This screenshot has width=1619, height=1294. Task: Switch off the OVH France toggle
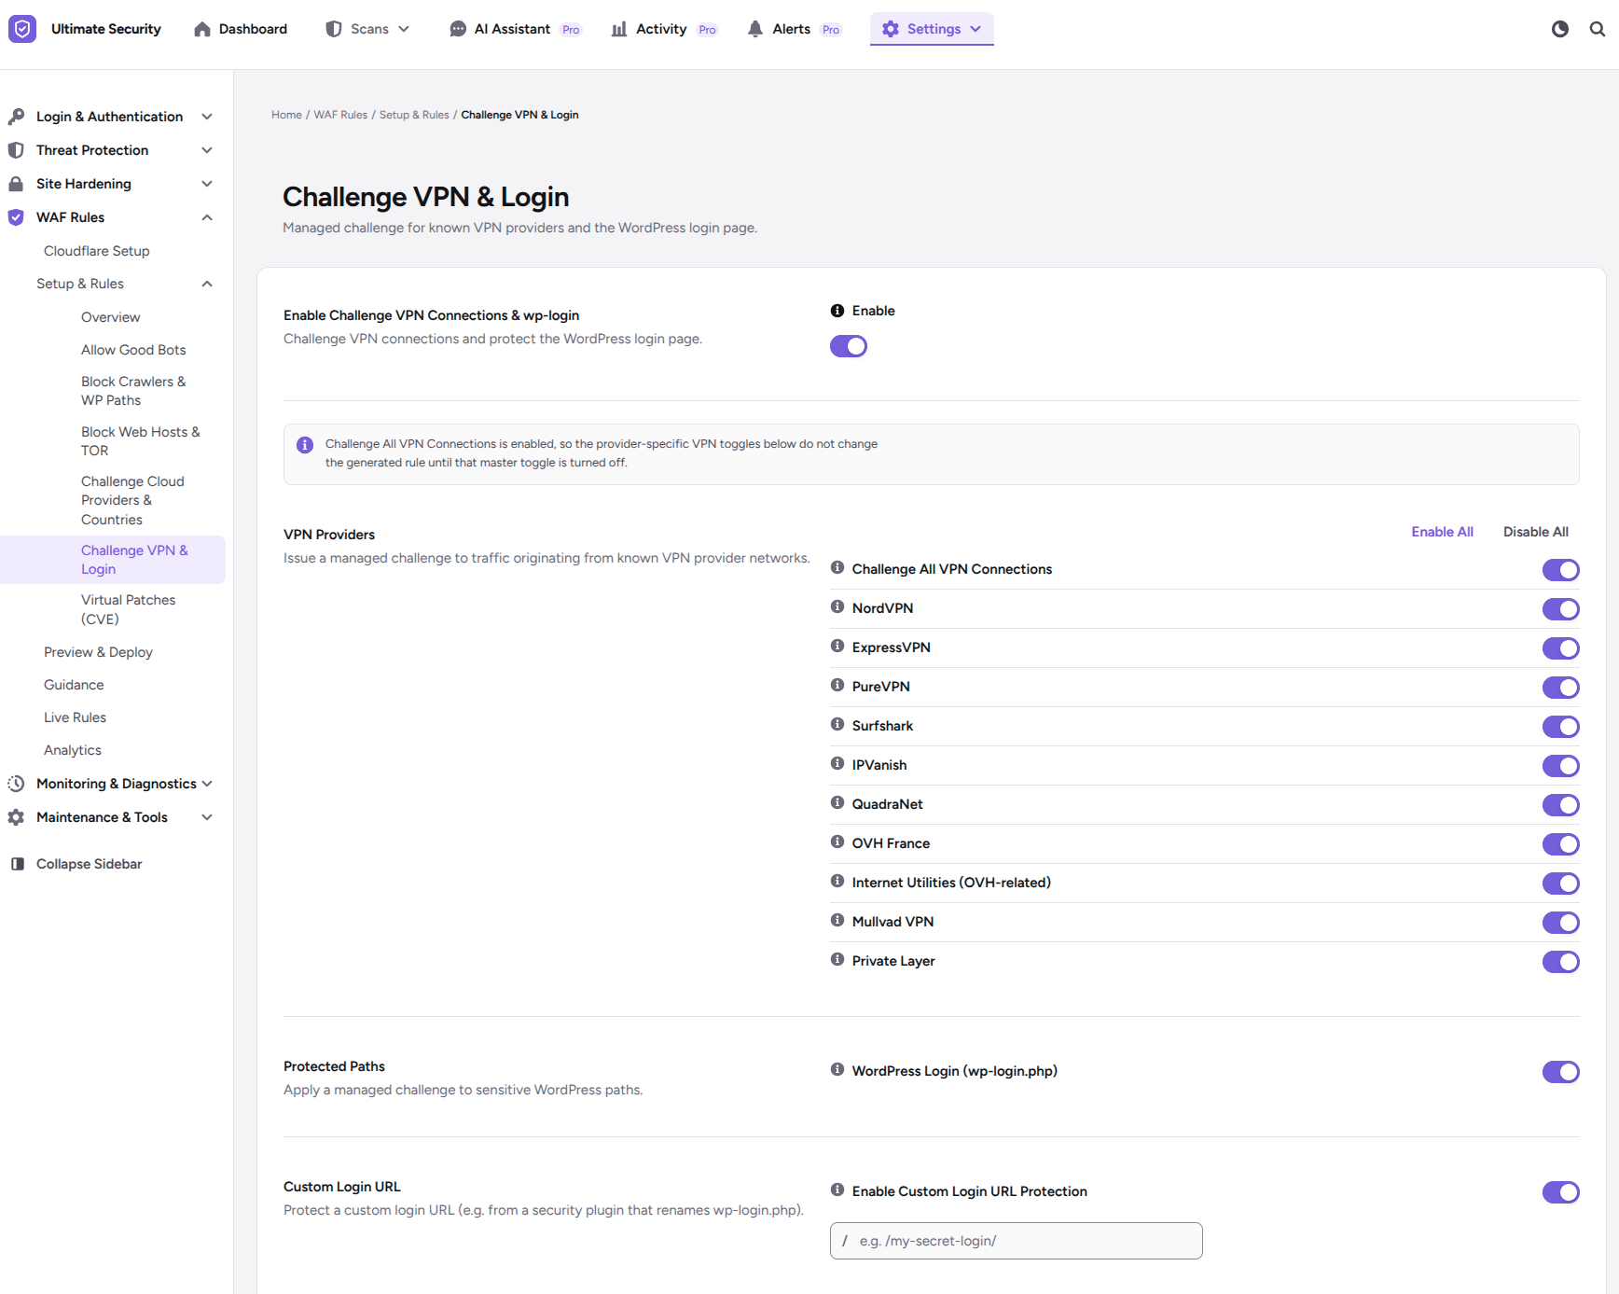tap(1560, 844)
